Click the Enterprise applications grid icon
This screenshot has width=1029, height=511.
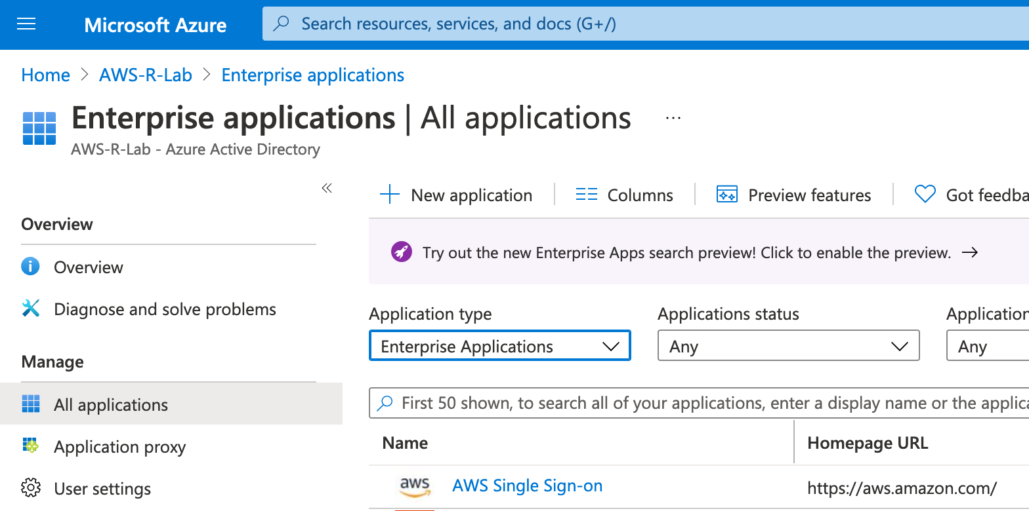click(x=39, y=128)
